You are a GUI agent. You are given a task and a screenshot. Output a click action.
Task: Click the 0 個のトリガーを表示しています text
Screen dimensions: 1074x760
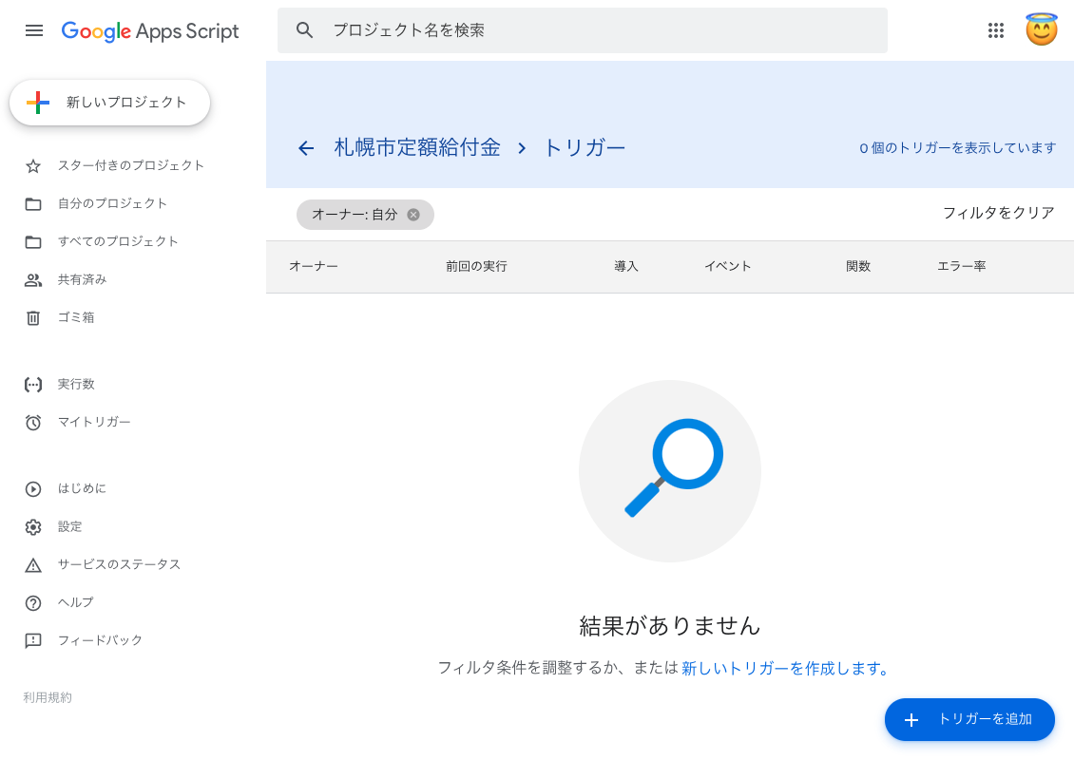click(x=957, y=148)
